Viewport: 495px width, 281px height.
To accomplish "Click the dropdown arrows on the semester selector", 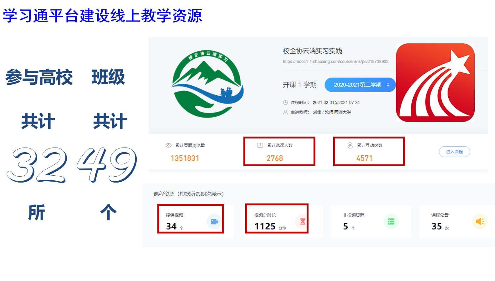I will point(388,85).
